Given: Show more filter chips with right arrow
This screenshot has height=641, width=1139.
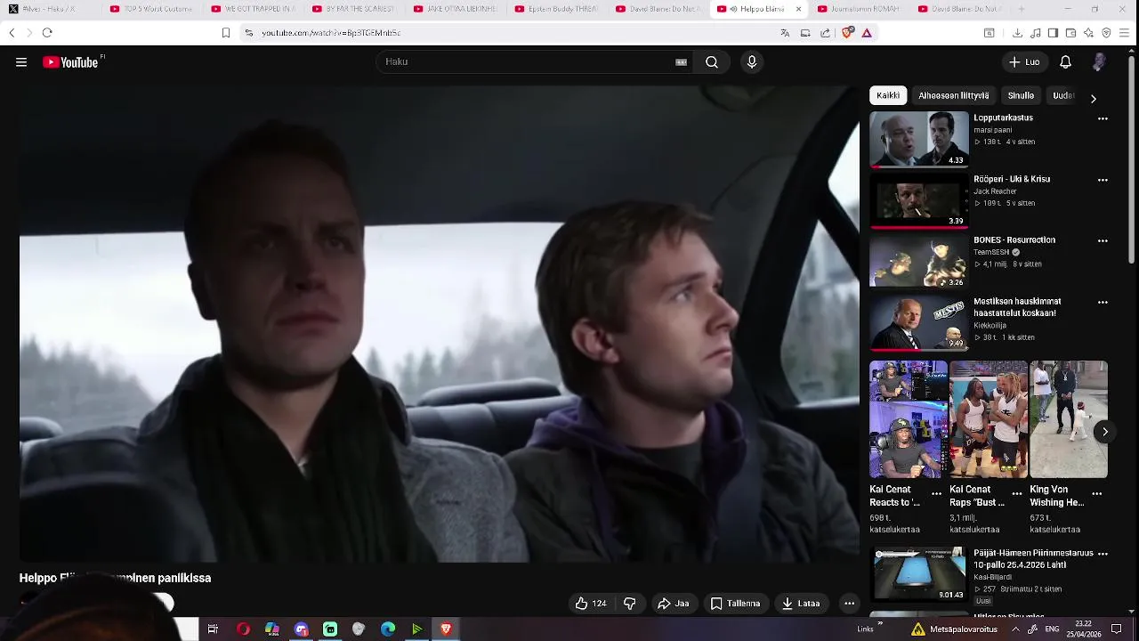Looking at the screenshot, I should 1093,98.
